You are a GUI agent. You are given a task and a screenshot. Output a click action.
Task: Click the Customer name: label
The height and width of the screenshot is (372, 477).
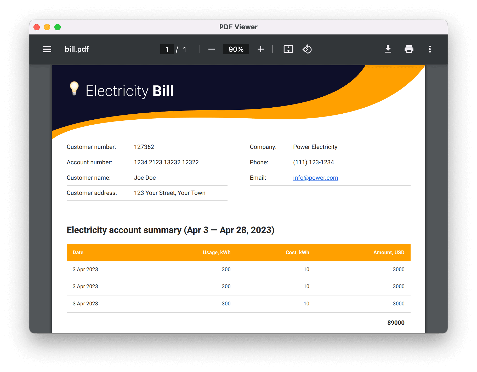pos(89,178)
